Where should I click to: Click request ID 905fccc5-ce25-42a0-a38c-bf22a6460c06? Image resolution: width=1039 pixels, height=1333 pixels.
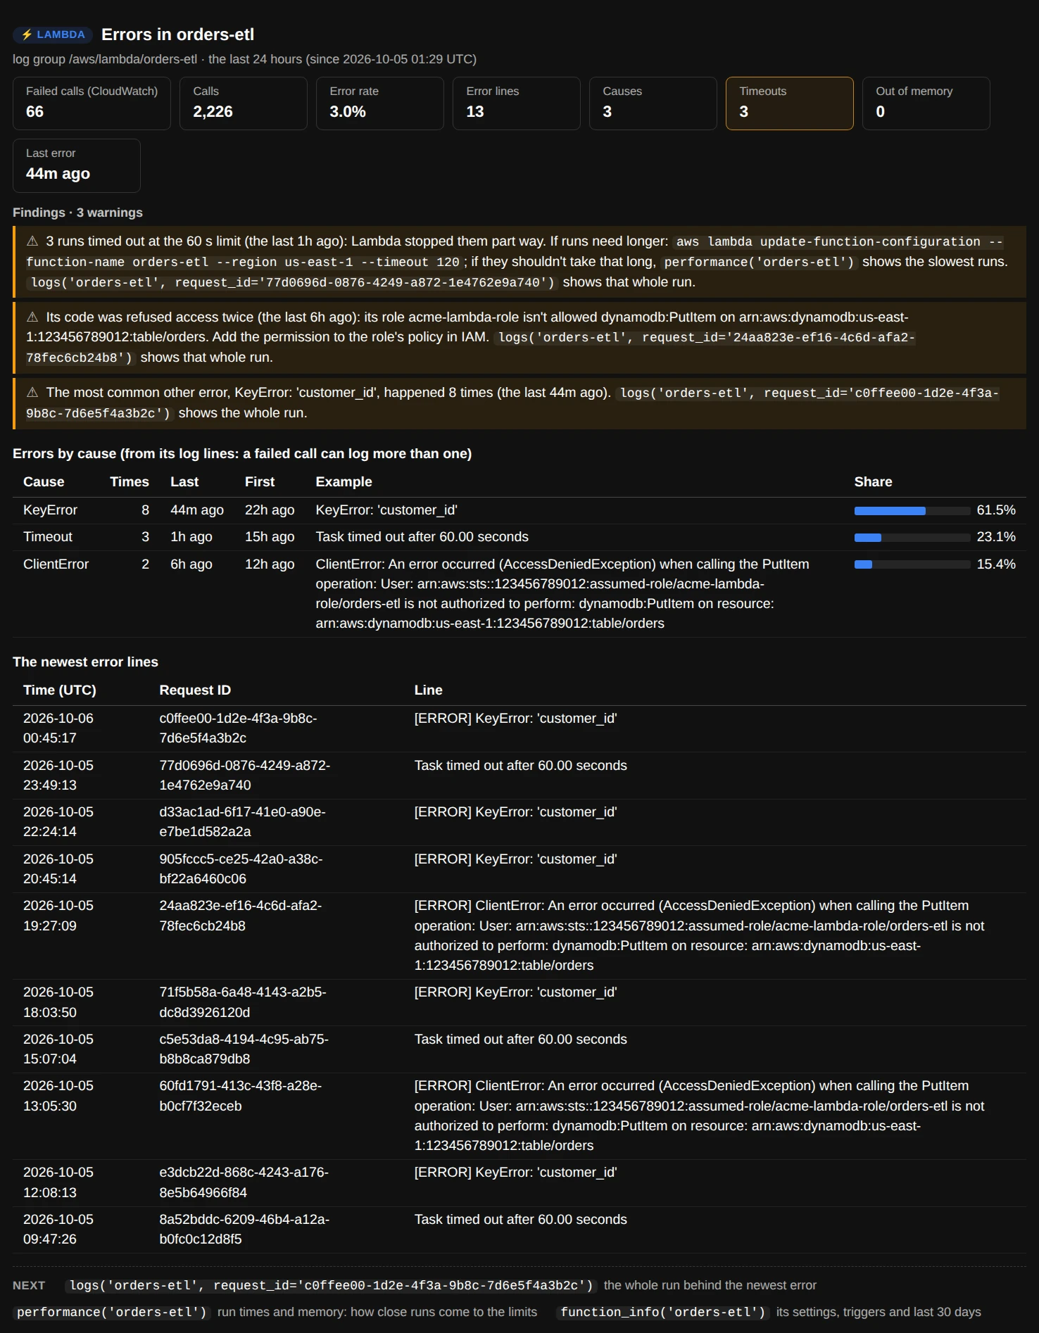pos(241,869)
